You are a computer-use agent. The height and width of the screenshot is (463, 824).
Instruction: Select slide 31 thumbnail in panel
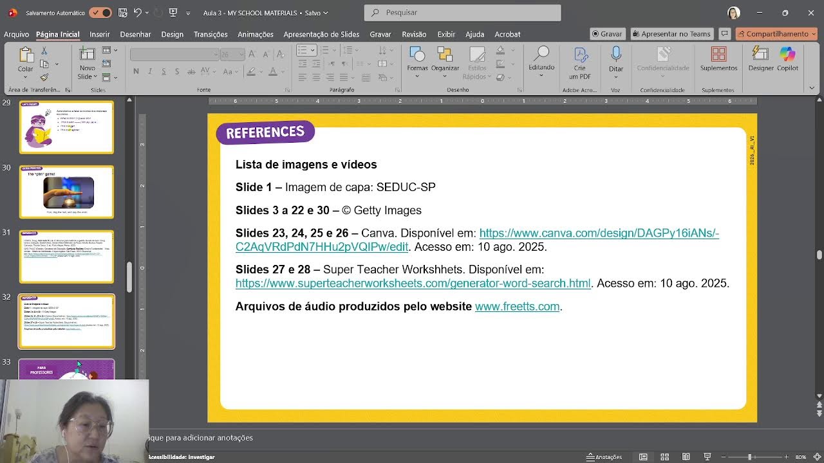pos(66,257)
